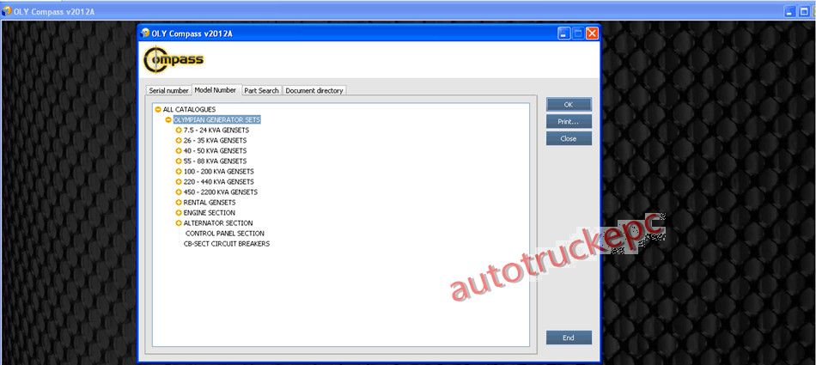Click the Print... button
816x365 pixels.
click(569, 121)
